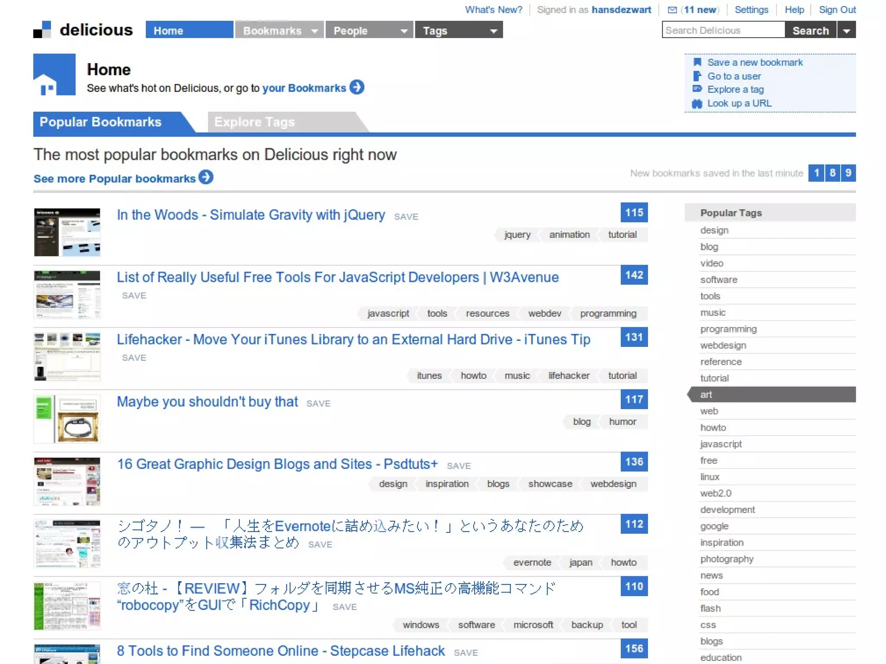This screenshot has height=664, width=886.
Task: Open the What's New? link
Action: tap(494, 10)
